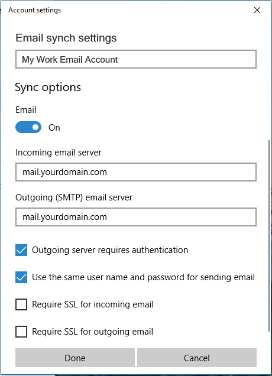Screen dimensions: 272x376
Task: Focus the account name field My Work Email Account
Action: [136, 59]
